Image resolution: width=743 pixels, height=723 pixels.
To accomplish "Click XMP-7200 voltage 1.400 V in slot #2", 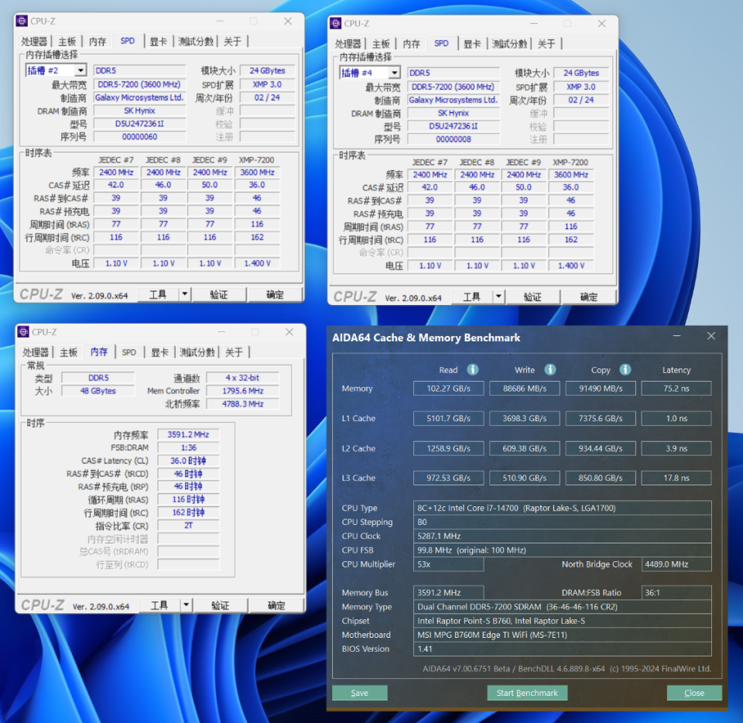I will pyautogui.click(x=257, y=263).
